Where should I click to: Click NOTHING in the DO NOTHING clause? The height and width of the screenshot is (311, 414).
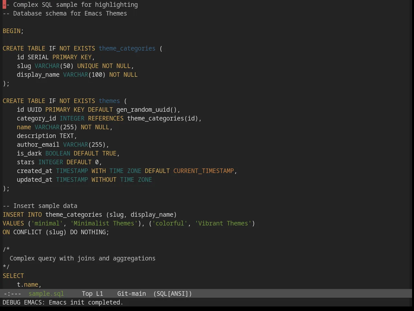coord(93,232)
